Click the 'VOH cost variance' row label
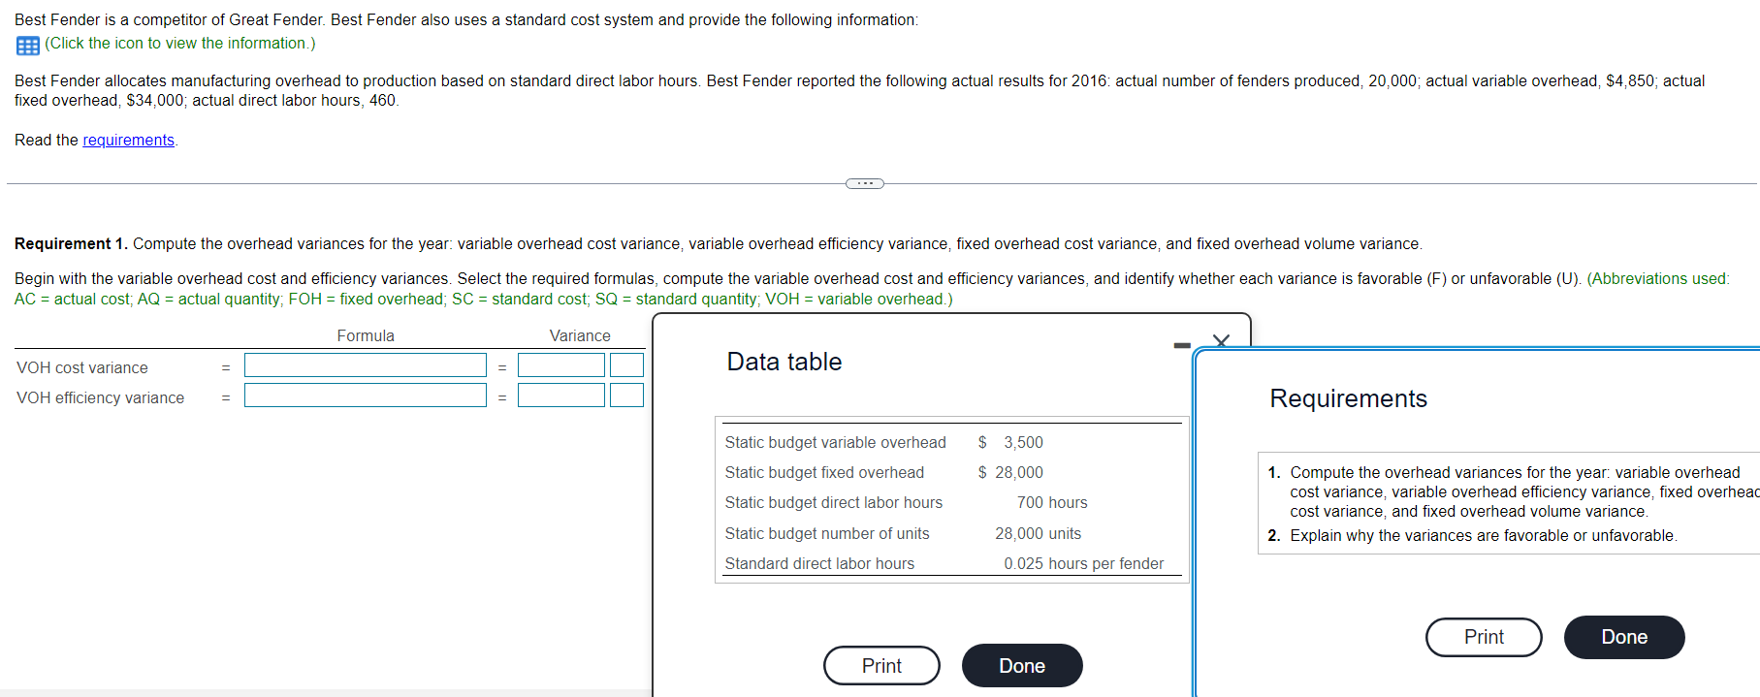 pos(82,368)
